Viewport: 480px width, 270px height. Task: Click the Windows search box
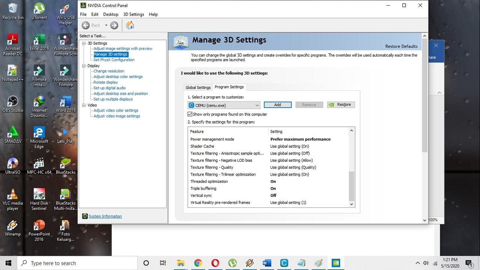pos(78,263)
